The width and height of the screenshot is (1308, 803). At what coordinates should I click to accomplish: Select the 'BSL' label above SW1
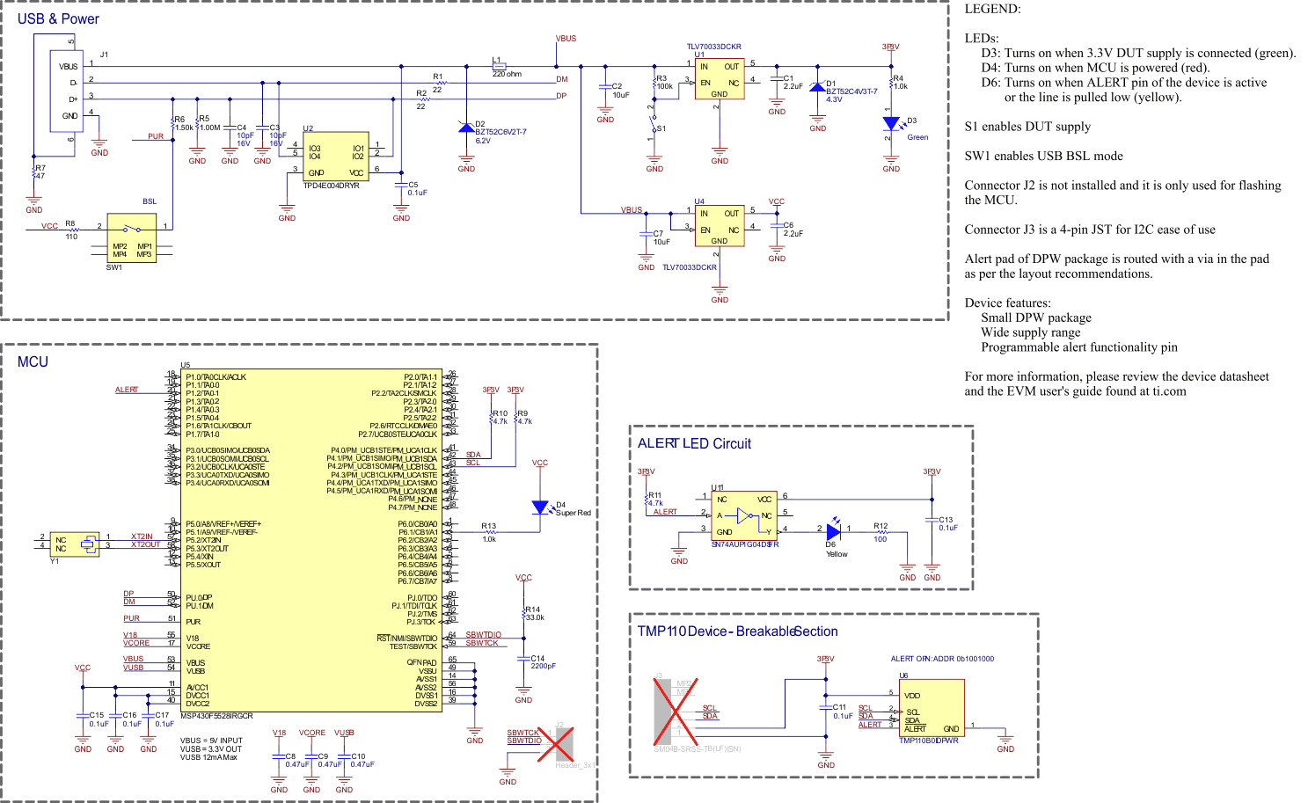[150, 201]
